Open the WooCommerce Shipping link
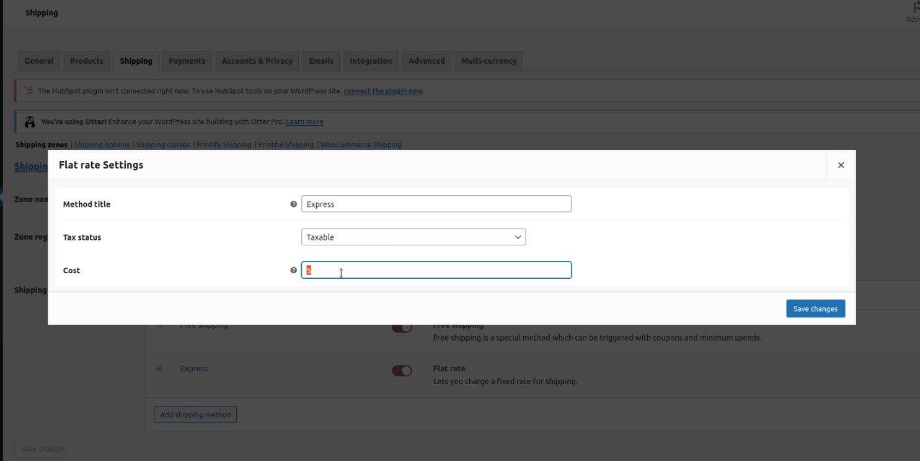Viewport: 920px width, 461px height. pos(361,144)
